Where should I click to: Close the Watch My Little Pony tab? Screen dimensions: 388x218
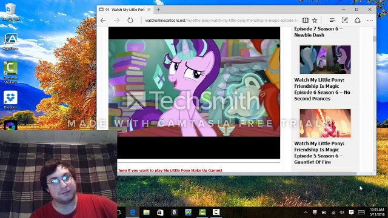[149, 10]
